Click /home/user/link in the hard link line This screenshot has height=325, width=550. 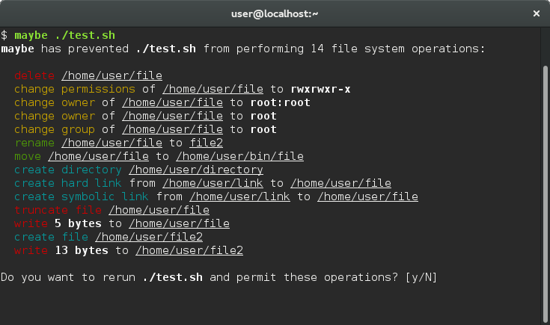(213, 183)
